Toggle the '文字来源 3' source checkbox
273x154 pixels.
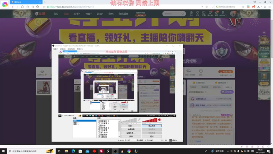(99, 123)
